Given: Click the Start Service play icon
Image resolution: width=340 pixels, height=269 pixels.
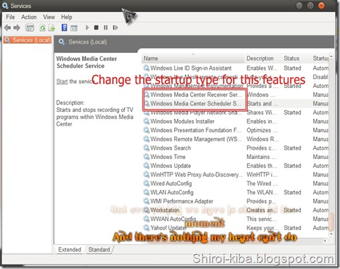Looking at the screenshot, I should [x=87, y=28].
